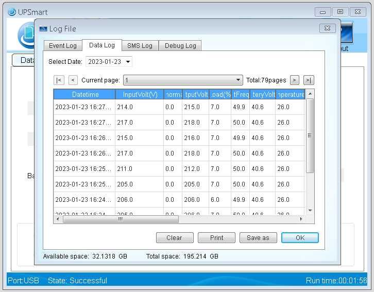Select output voltage cell 212.0
Image resolution: width=374 pixels, height=292 pixels.
(x=195, y=169)
